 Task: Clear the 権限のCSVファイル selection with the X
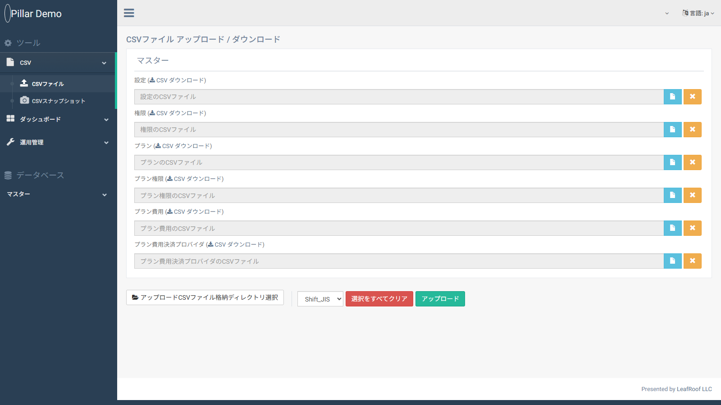pos(693,130)
